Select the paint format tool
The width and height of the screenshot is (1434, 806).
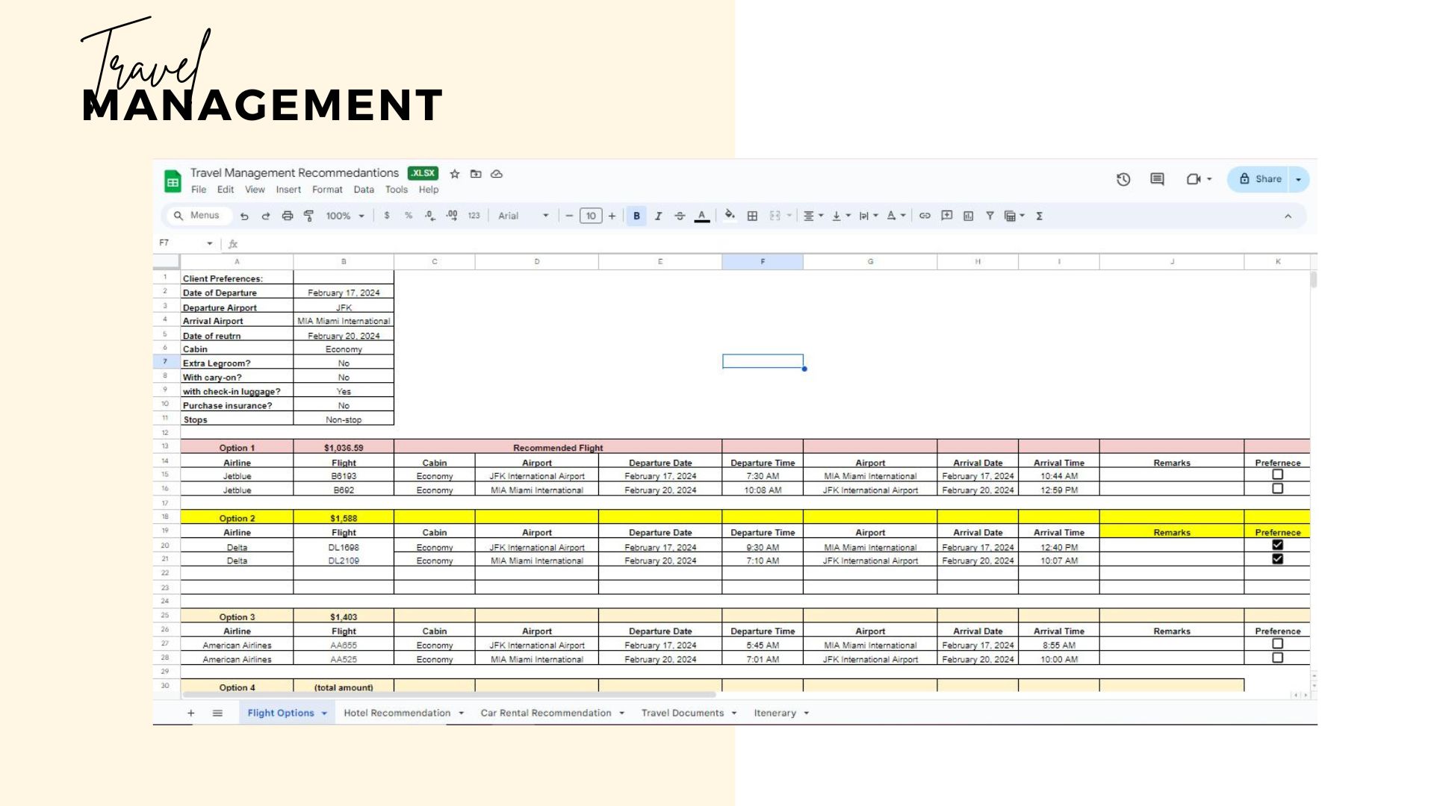tap(309, 216)
